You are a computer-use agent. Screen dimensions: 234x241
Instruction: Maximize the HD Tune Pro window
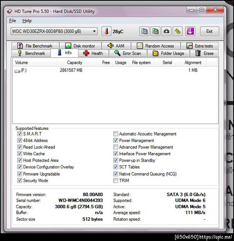(202, 10)
